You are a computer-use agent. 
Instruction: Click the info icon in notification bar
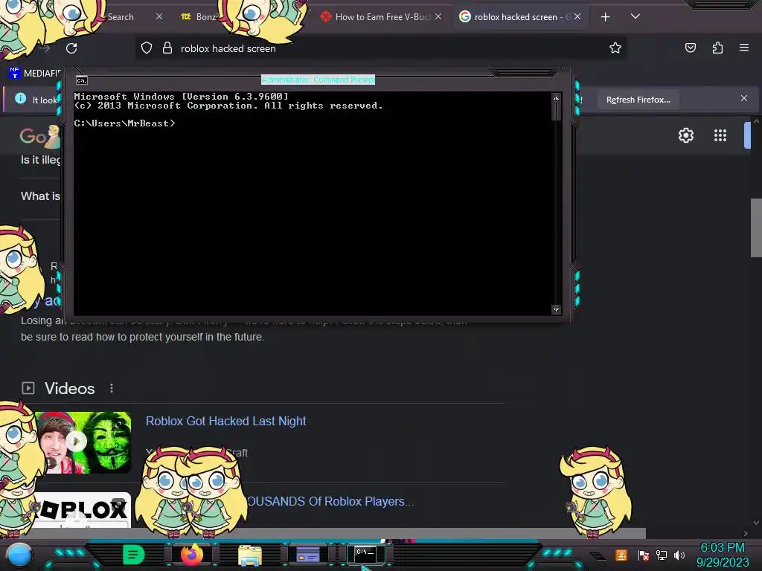click(x=20, y=99)
